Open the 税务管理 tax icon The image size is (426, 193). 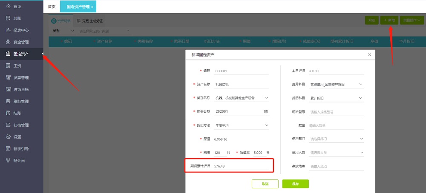(x=8, y=101)
